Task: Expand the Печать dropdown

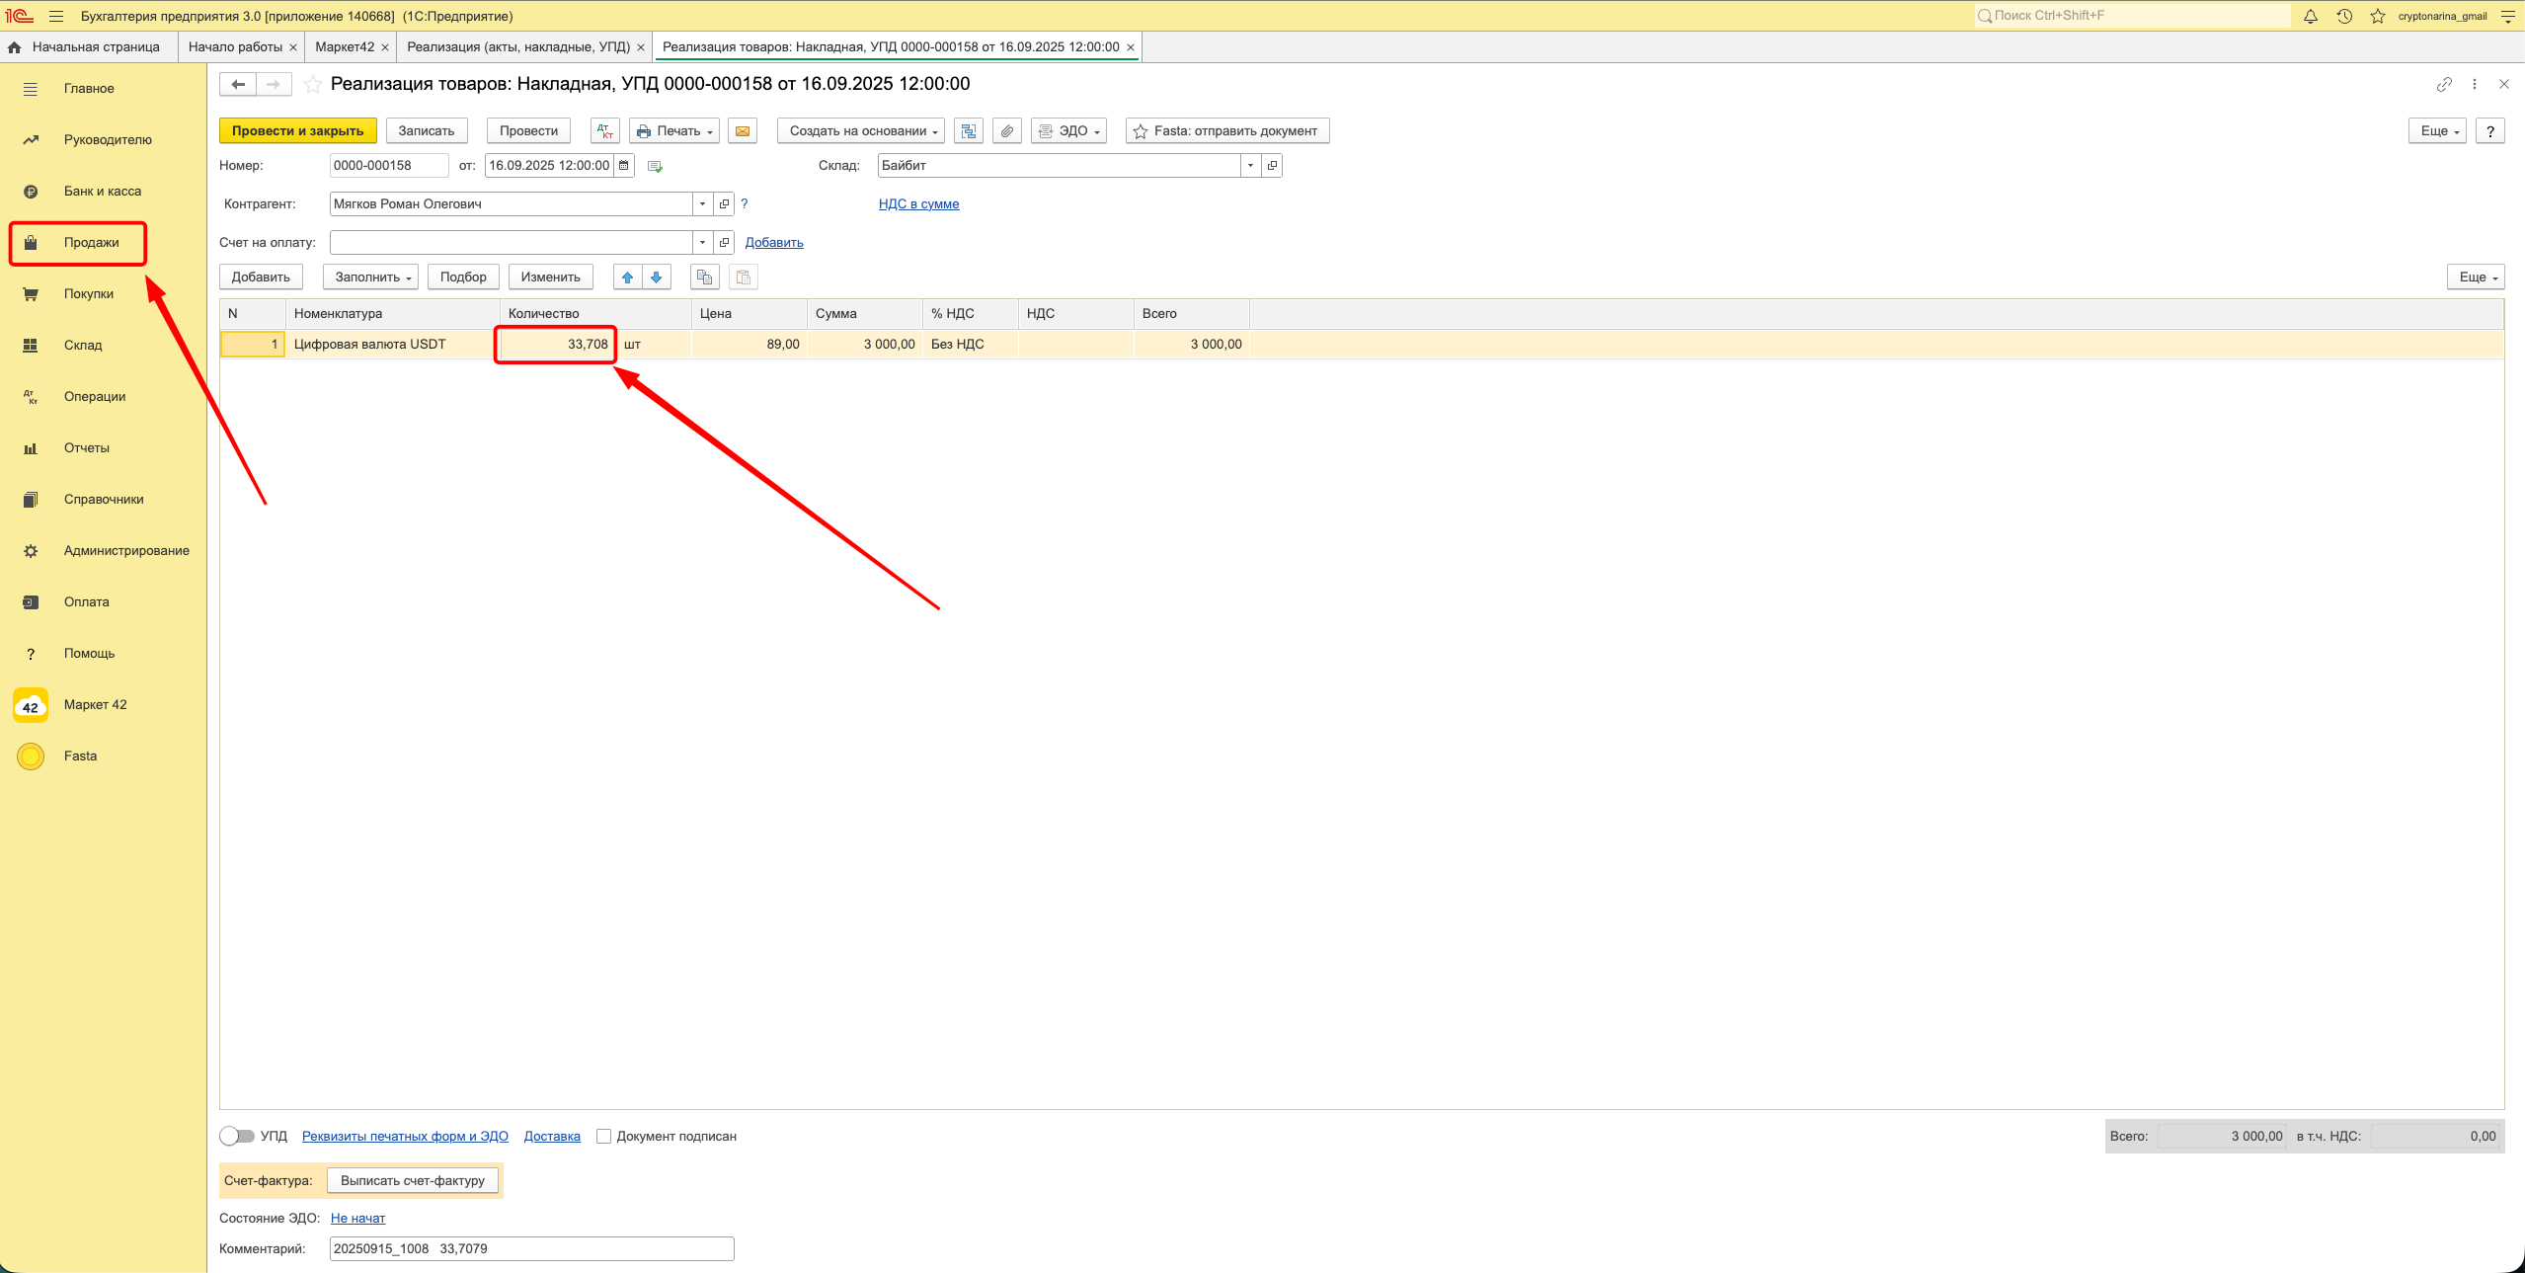Action: click(674, 131)
